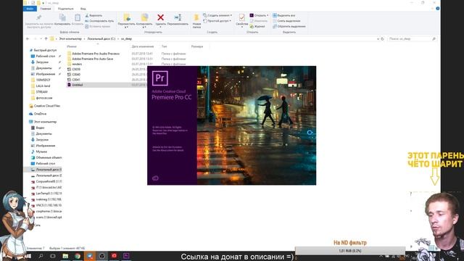Image resolution: width=464 pixels, height=261 pixels.
Task: Click the Новая папка folder icon
Action: (196, 17)
